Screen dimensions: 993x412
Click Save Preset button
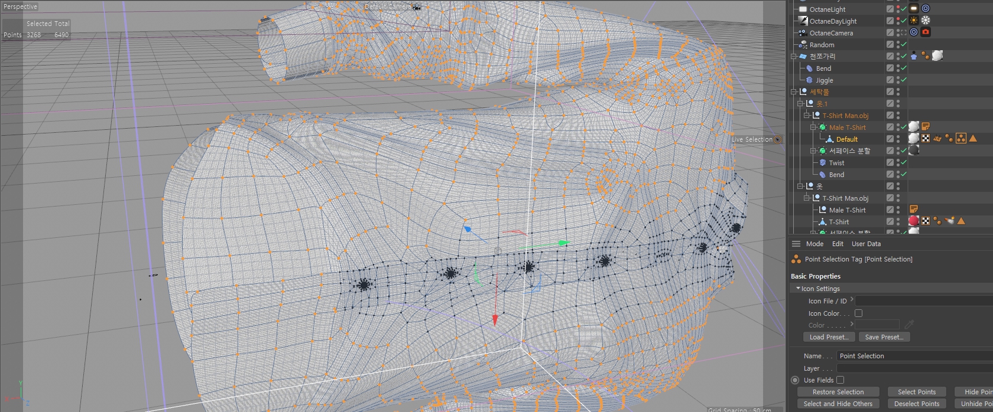point(884,337)
